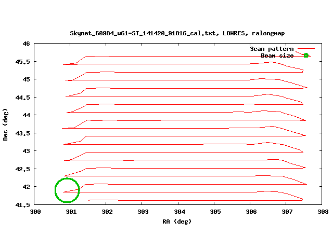Click the plot title text
This screenshot has width=333, height=249.
177,33
